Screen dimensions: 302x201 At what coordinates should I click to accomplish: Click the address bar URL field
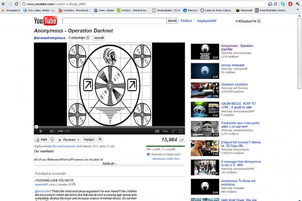144,4
